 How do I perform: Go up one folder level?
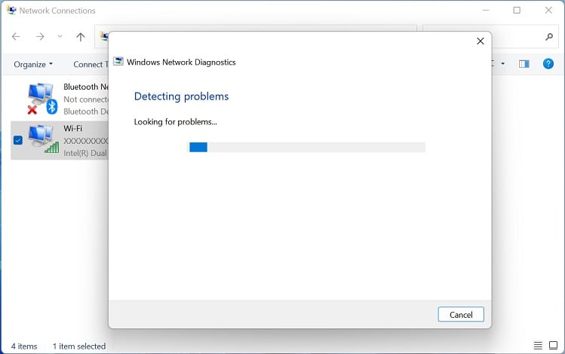coord(81,36)
